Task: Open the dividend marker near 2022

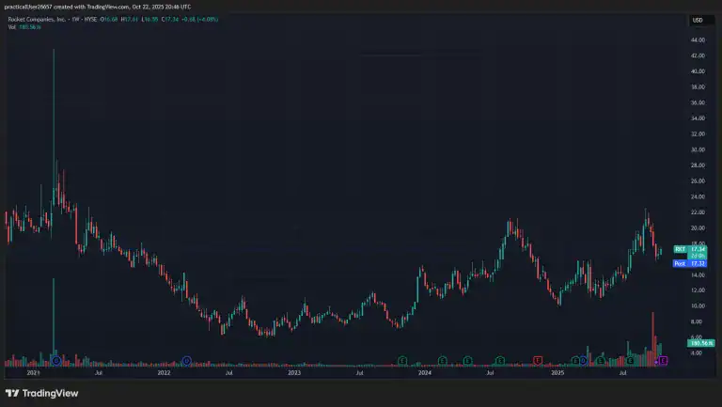Action: coord(187,361)
